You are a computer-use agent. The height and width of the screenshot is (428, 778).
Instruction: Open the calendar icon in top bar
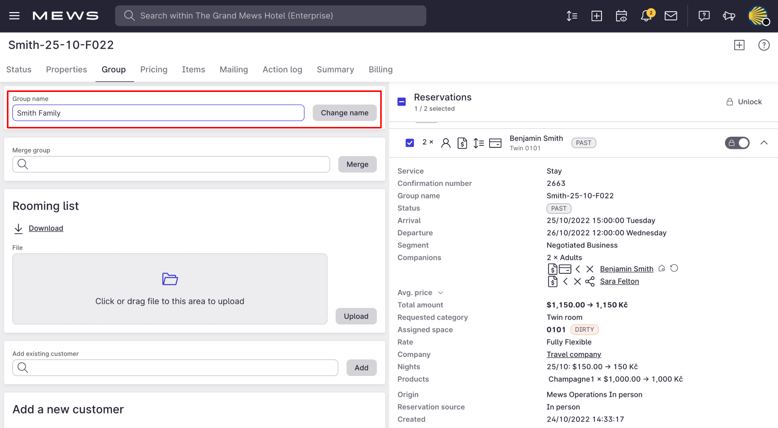point(621,16)
